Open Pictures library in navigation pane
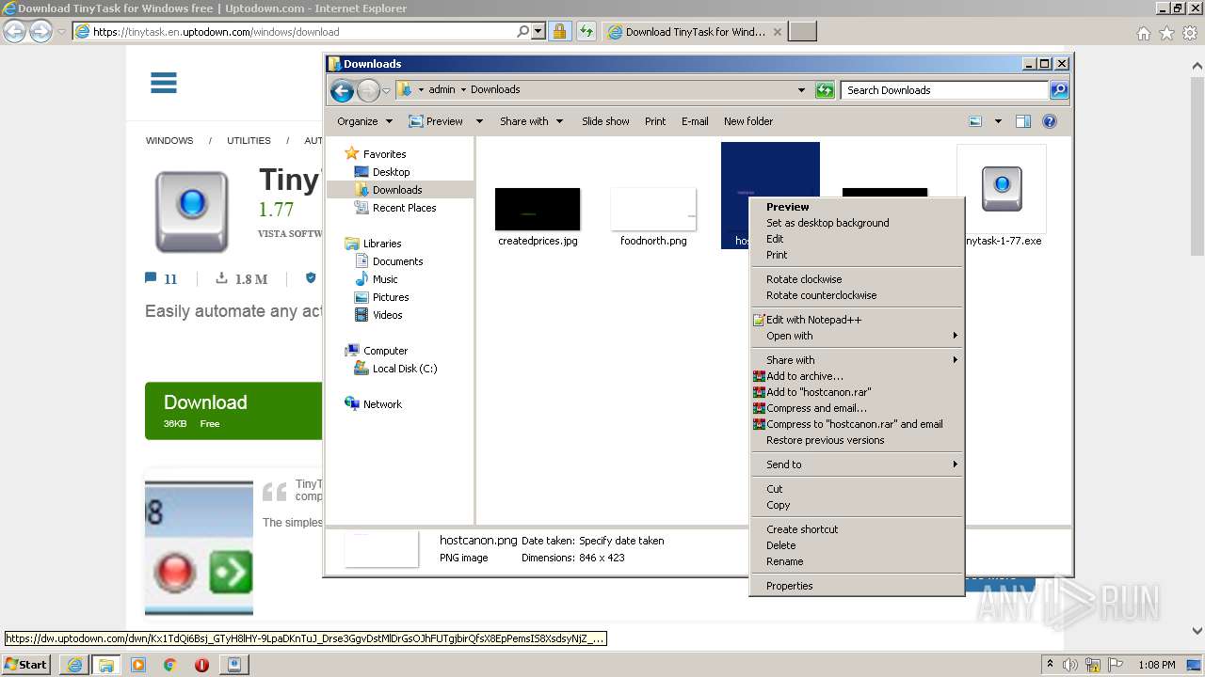The width and height of the screenshot is (1205, 677). (x=381, y=297)
